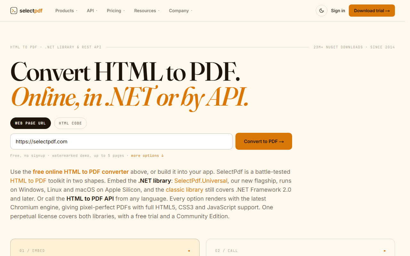Follow the orange HTML to PDF link
This screenshot has width=410, height=256.
point(28,180)
